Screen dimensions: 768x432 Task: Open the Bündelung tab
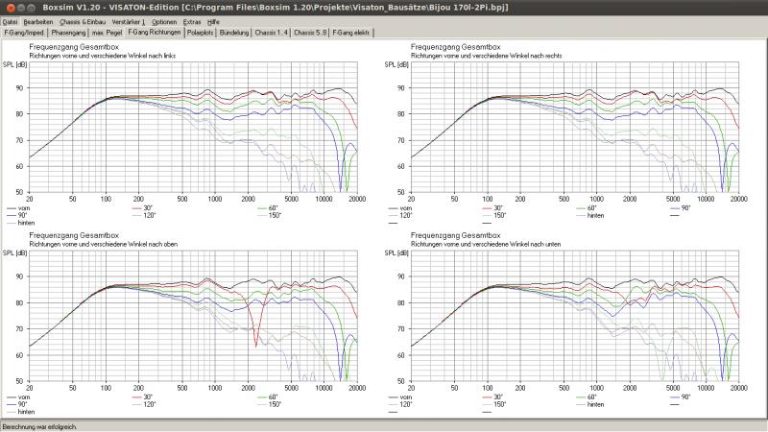[233, 33]
